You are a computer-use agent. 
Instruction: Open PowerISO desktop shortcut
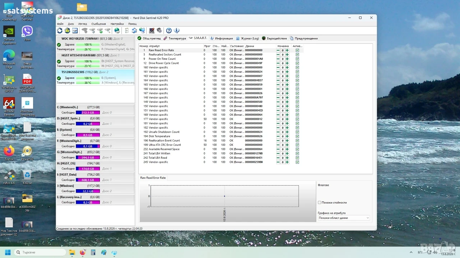point(27,153)
